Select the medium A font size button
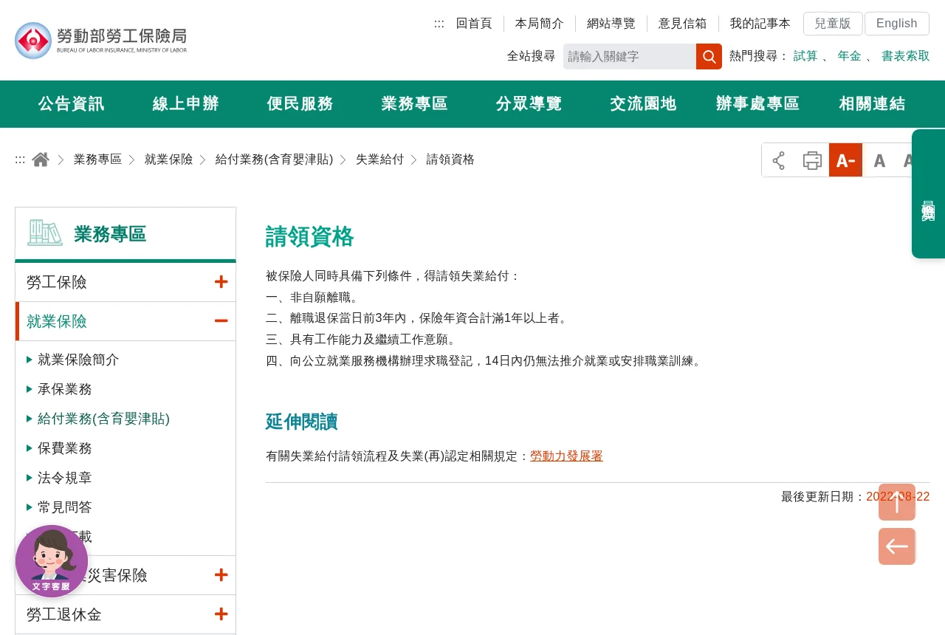Image resolution: width=945 pixels, height=635 pixels. [x=879, y=160]
